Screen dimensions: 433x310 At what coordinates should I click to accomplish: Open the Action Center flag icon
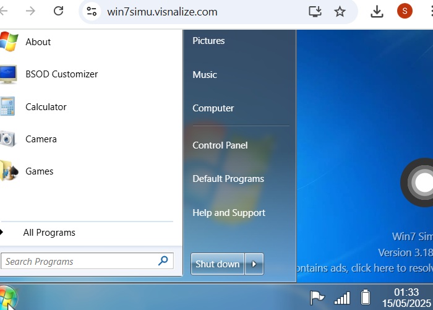(x=317, y=298)
